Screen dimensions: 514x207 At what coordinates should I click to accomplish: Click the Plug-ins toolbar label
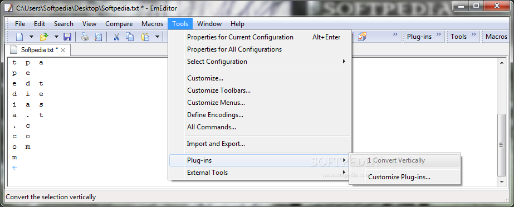click(x=419, y=37)
